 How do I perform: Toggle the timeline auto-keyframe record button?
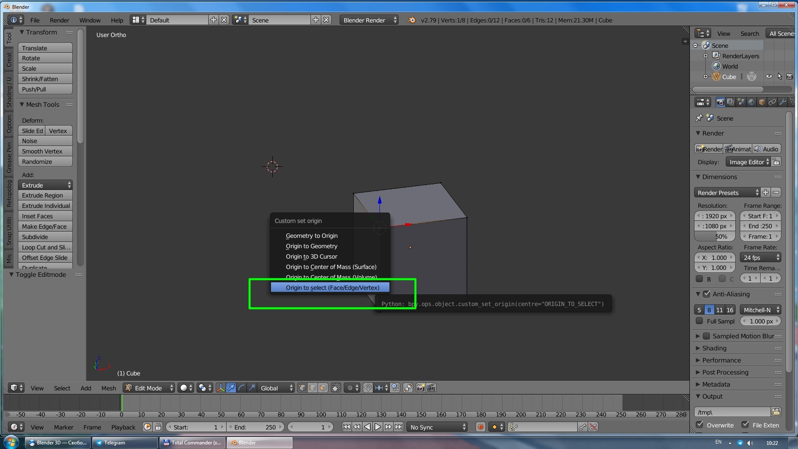[480, 427]
